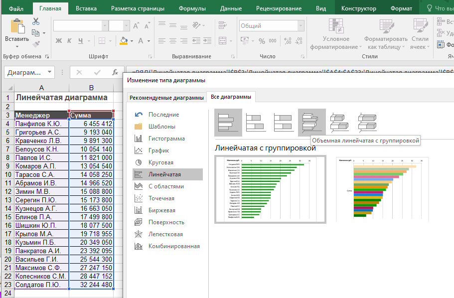Switch to the Формат ribbon tab
The height and width of the screenshot is (298, 454).
[401, 8]
